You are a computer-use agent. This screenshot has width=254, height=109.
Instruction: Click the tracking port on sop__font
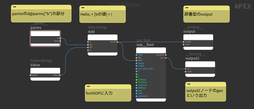(x=136, y=82)
